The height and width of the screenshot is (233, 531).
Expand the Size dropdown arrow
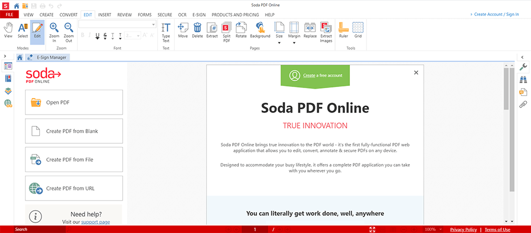(279, 42)
